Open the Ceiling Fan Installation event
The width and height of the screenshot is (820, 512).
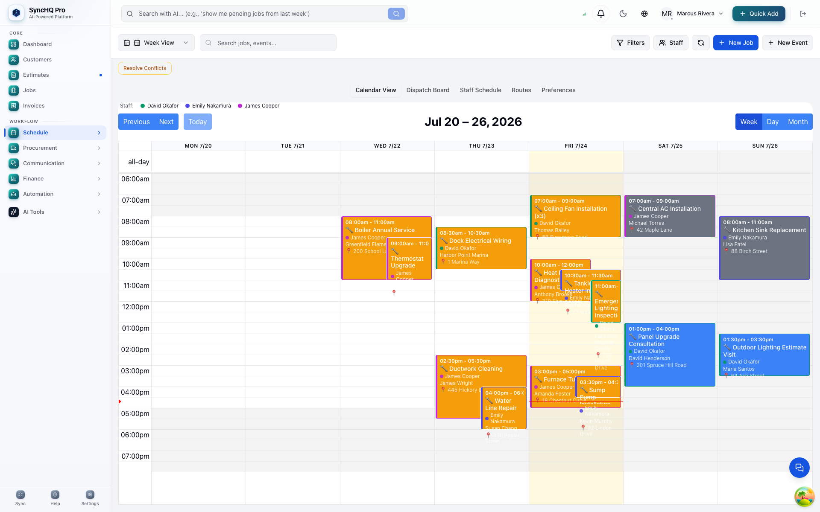tap(575, 216)
